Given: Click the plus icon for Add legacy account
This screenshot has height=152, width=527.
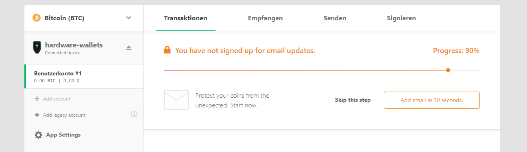Looking at the screenshot, I should 37,115.
